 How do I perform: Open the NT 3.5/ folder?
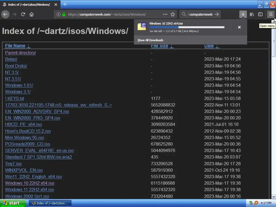12,72
